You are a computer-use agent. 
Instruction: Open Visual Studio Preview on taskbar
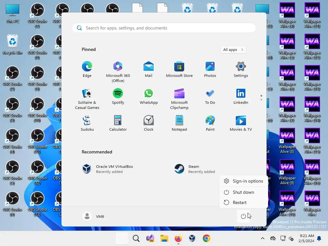coord(150,238)
